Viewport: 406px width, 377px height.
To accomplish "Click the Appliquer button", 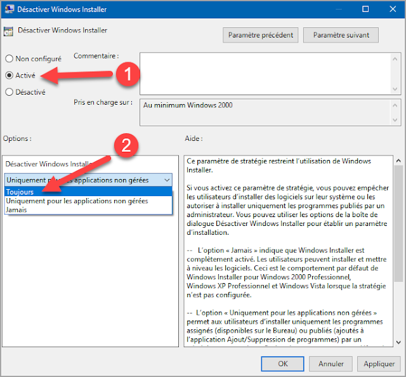I will (379, 364).
